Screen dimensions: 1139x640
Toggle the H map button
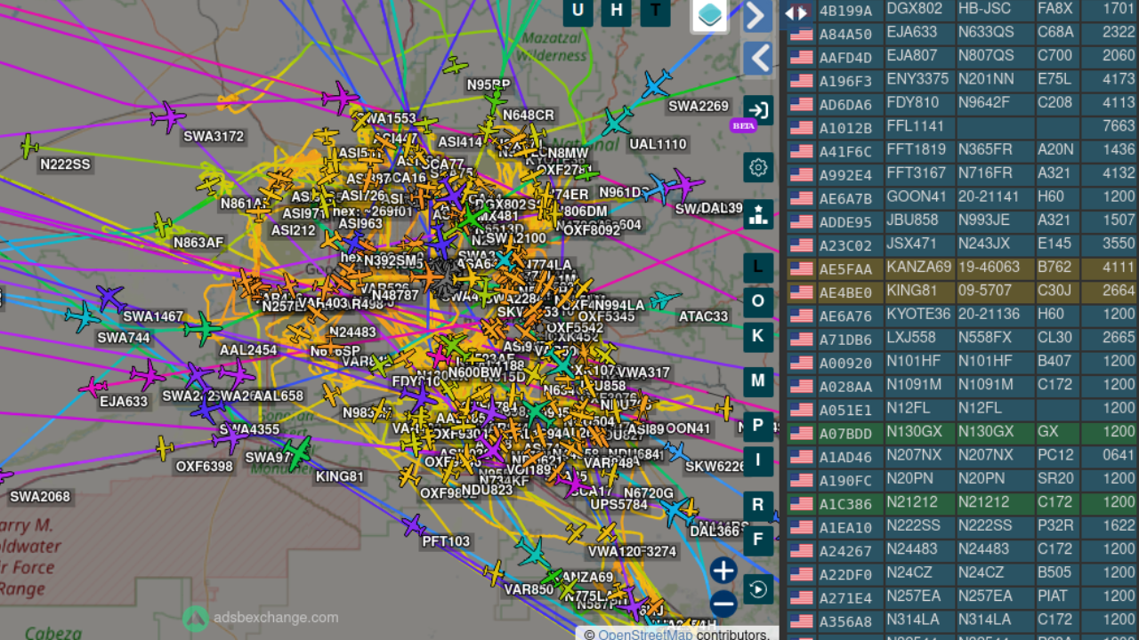pyautogui.click(x=617, y=11)
